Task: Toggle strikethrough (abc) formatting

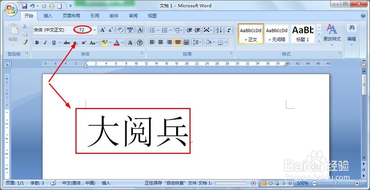Action: (67, 43)
